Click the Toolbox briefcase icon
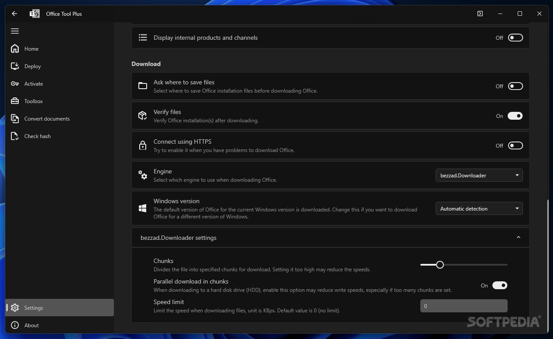 click(x=15, y=101)
